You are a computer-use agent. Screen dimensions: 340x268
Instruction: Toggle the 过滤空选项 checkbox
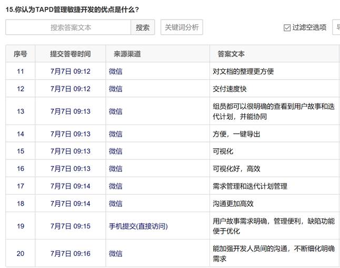(287, 27)
